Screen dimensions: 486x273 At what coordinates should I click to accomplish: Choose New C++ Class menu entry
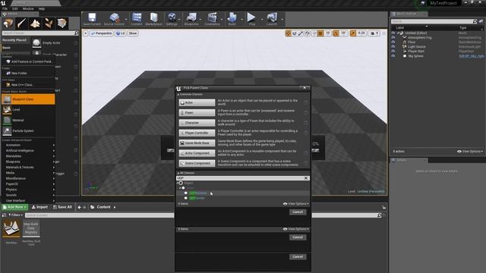28,84
